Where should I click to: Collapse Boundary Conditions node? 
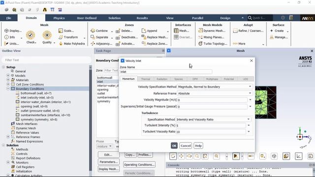(8, 88)
